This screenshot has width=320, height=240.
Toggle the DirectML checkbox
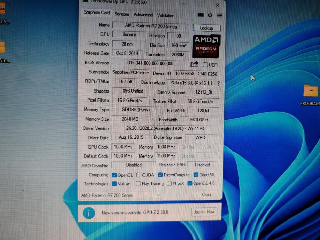(x=196, y=175)
